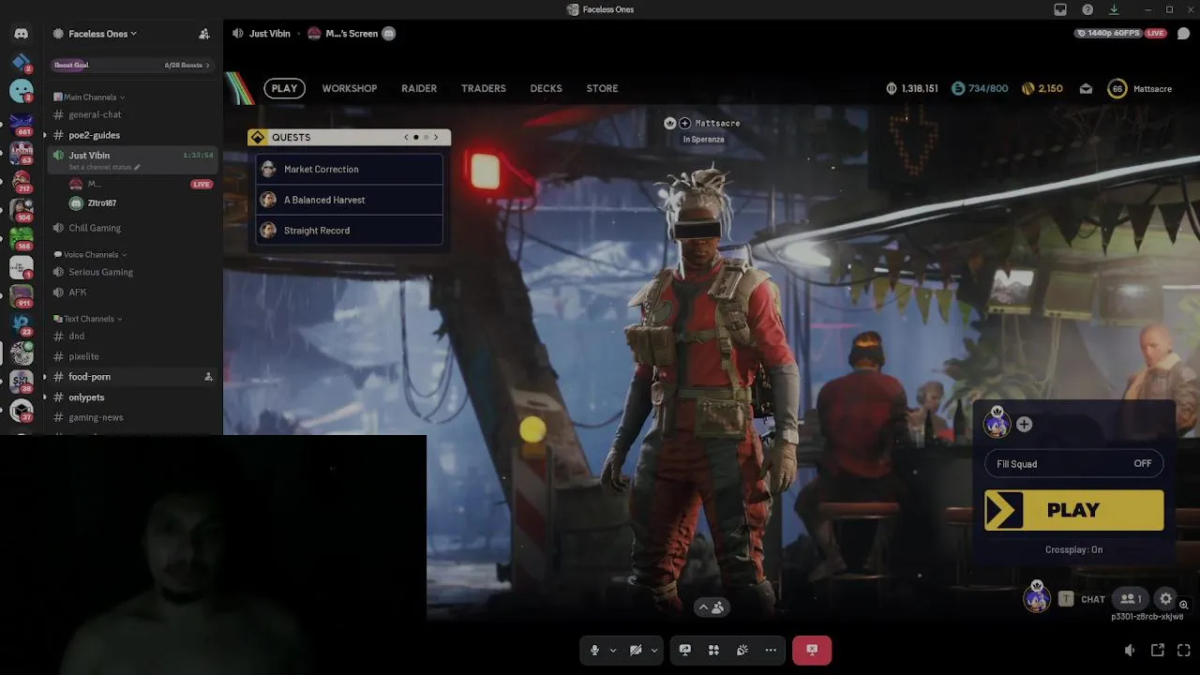Screen dimensions: 1200x675
Task: Click the plus icon to add squad member
Action: pos(1024,425)
